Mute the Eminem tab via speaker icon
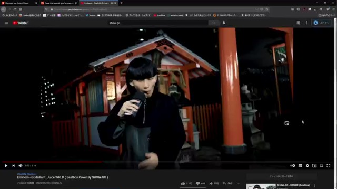This screenshot has height=189, width=337. coord(112,3)
